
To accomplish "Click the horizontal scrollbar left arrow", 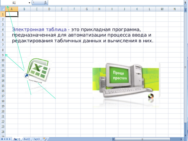I will click(113, 139).
